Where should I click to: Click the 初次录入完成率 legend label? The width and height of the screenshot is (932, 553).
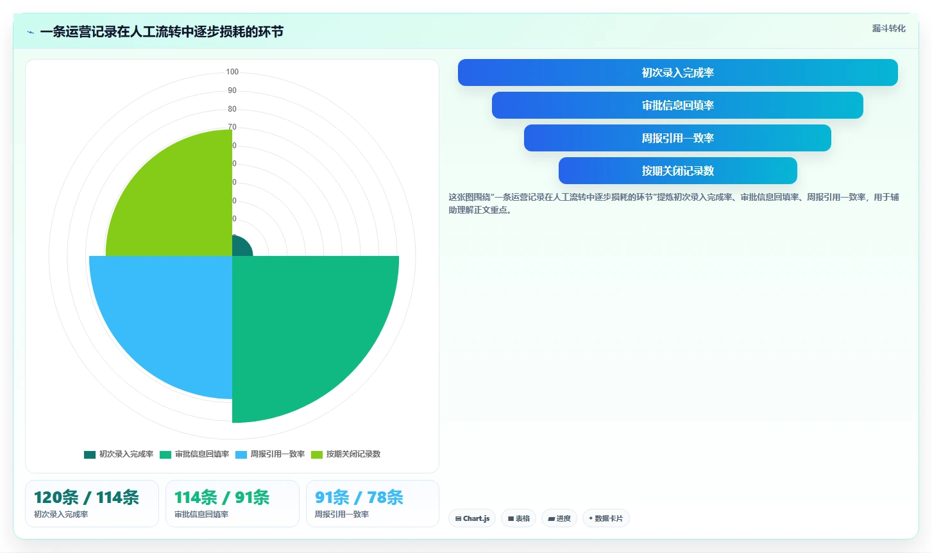pos(126,454)
